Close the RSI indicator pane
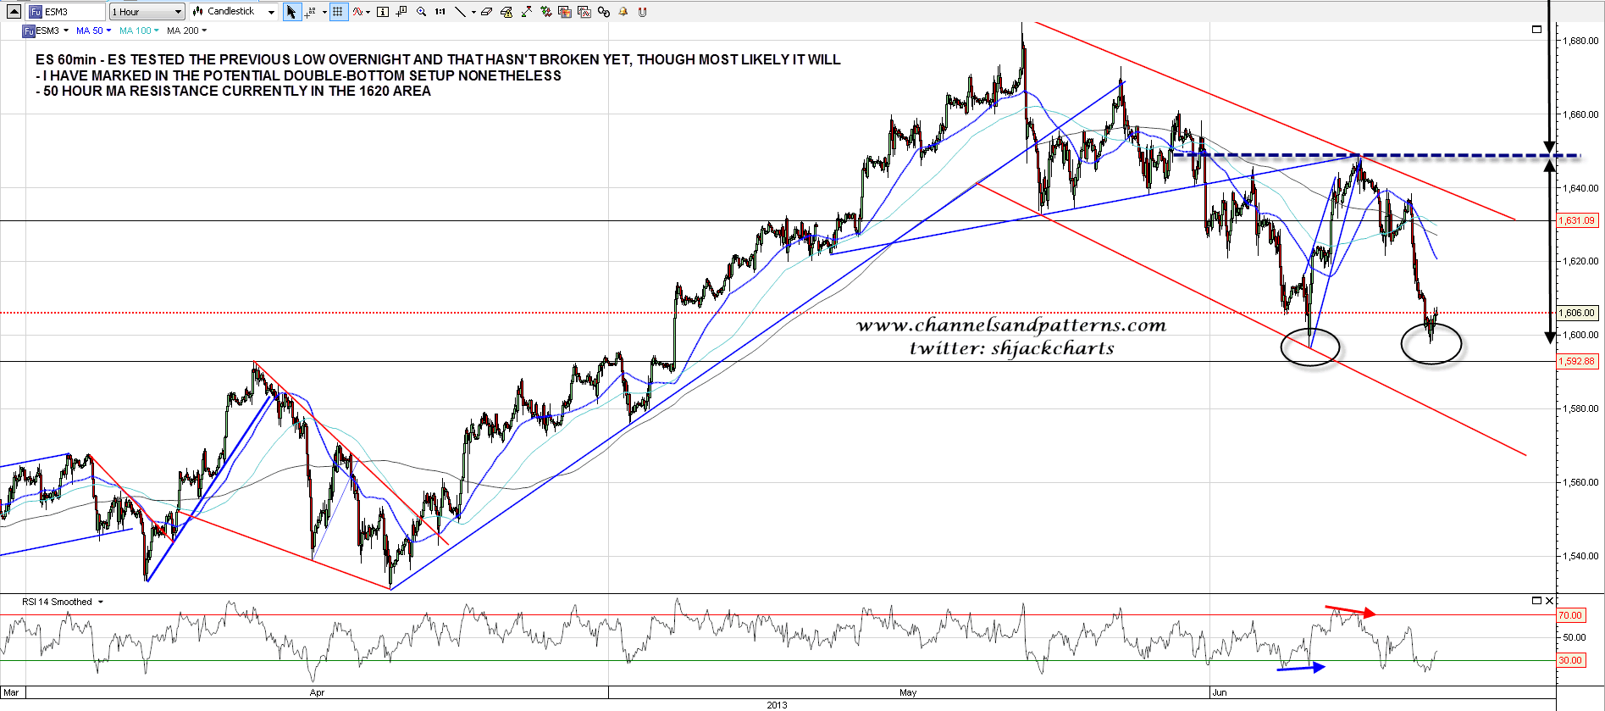This screenshot has width=1605, height=711. (1549, 601)
